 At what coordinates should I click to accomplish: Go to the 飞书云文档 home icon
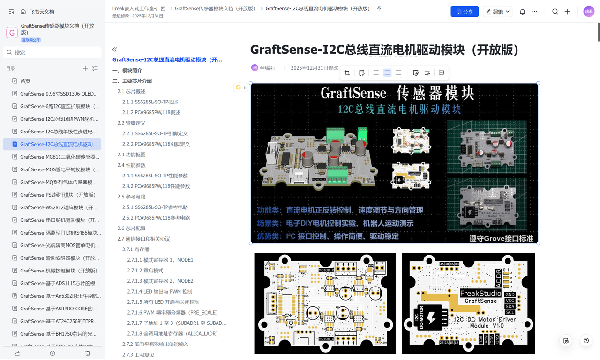[x=23, y=12]
